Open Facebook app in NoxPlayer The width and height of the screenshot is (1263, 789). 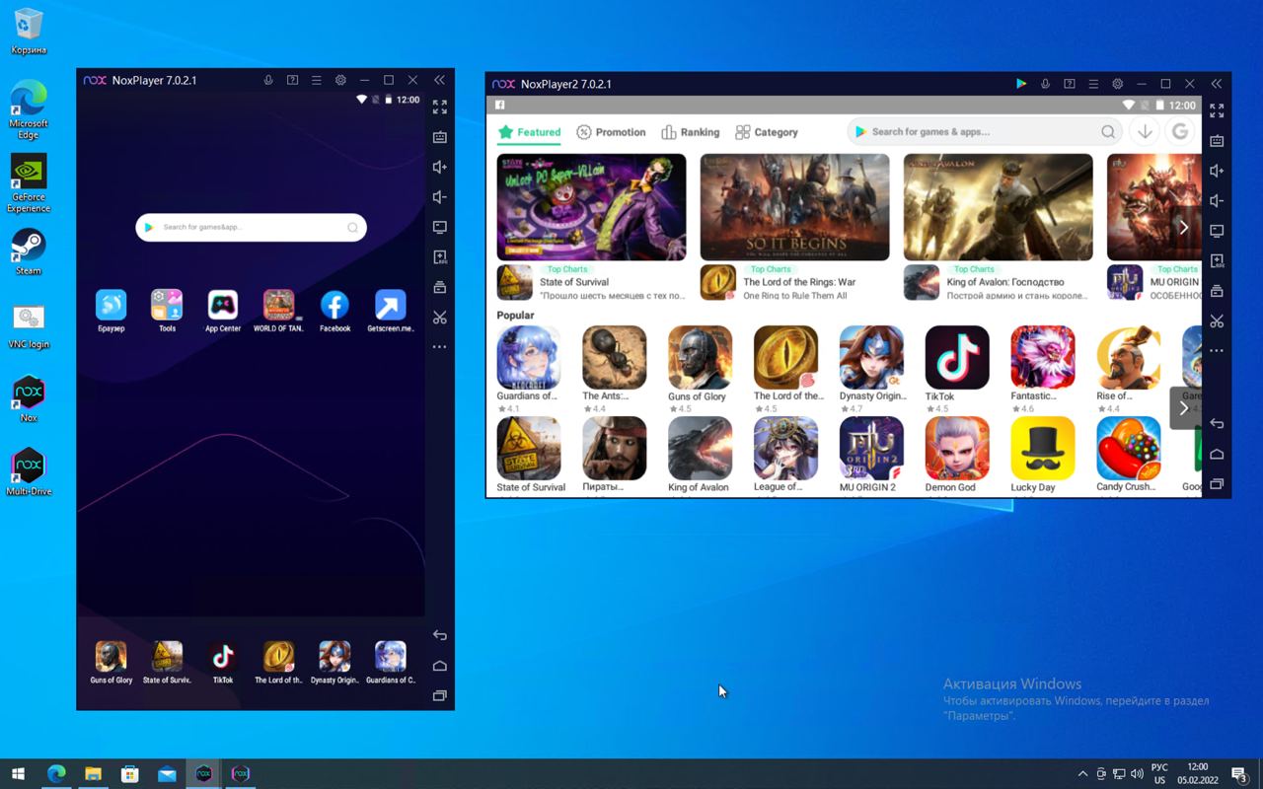coord(334,306)
